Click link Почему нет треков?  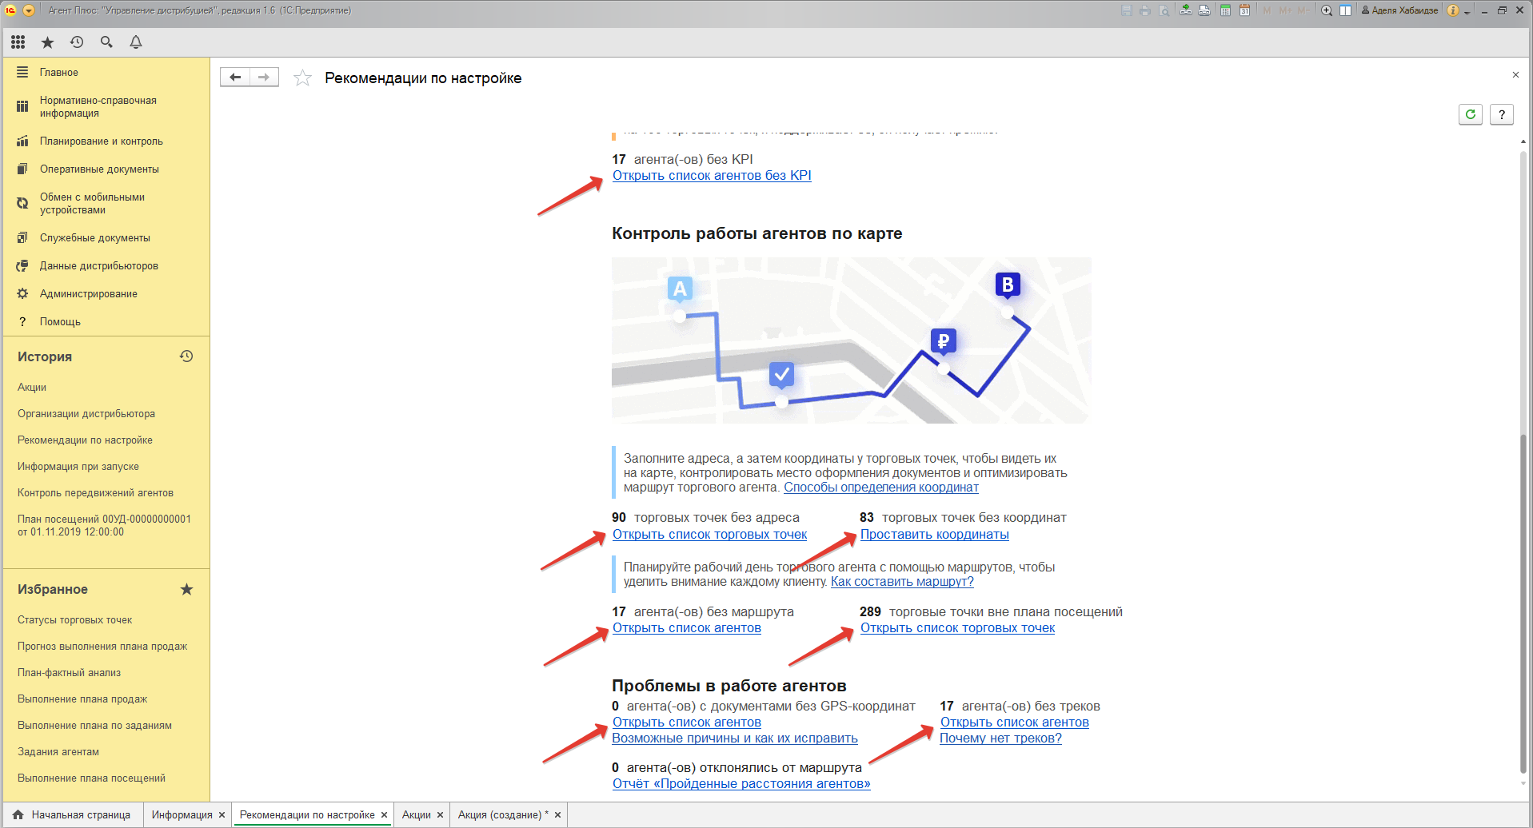(1000, 738)
